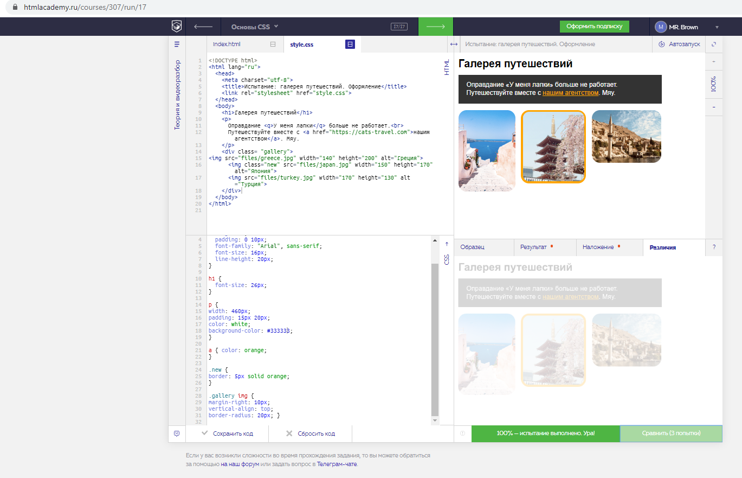The image size is (742, 478).
Task: Advance with the green right arrow
Action: click(x=435, y=27)
